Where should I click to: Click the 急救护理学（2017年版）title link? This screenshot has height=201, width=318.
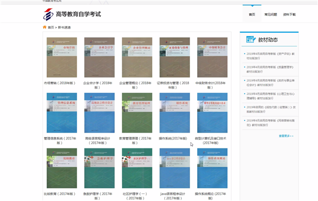(x=98, y=196)
